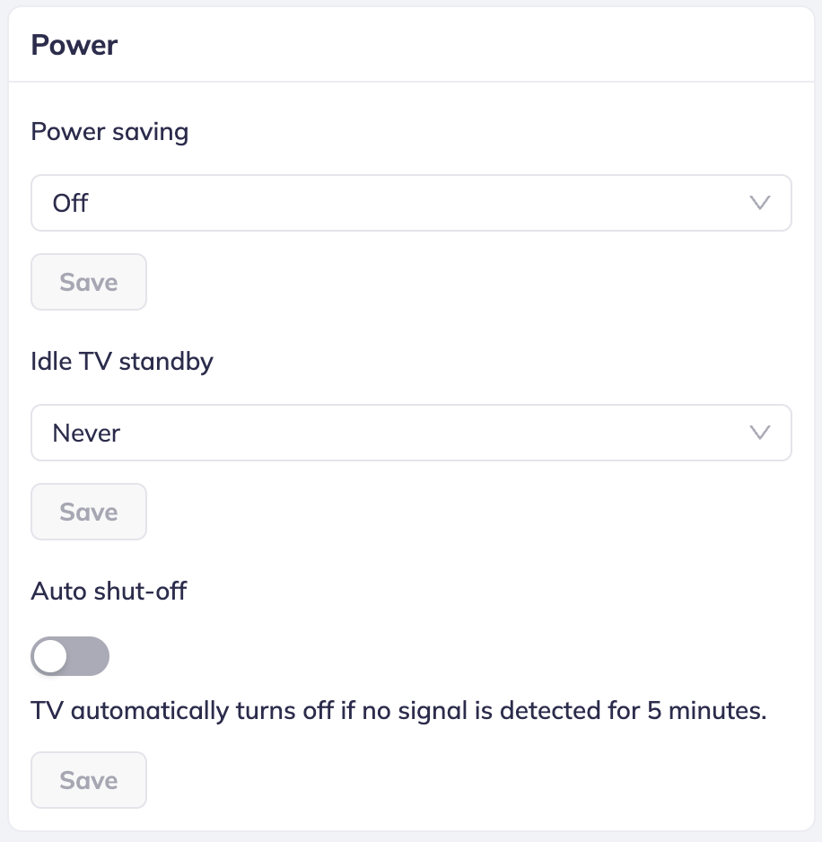The image size is (822, 842).
Task: Click the auto shut-off description text
Action: coord(398,712)
